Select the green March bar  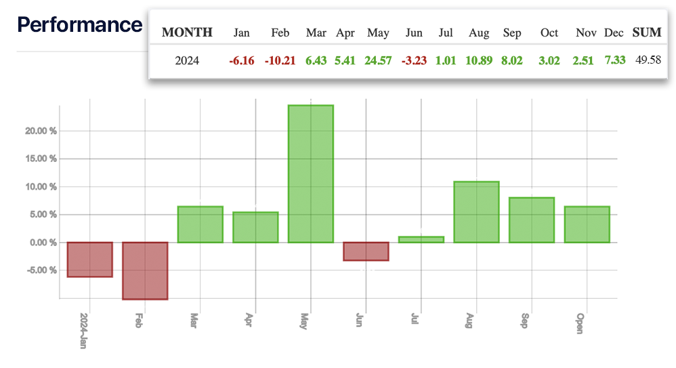[200, 224]
